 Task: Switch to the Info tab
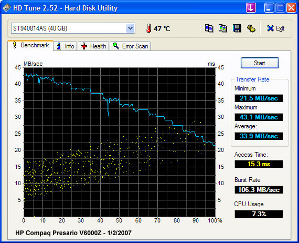[65, 46]
